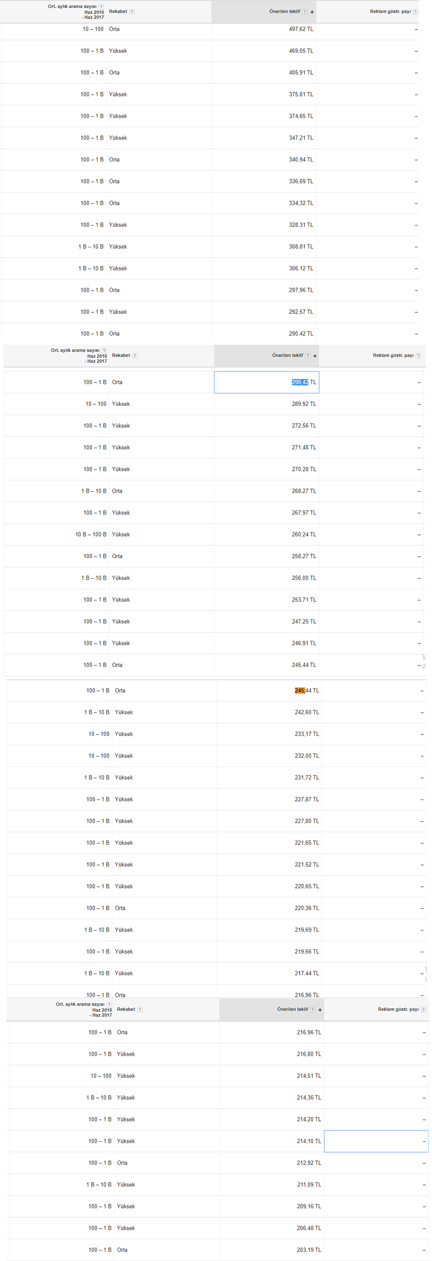Toggle sort arrow beside topmost Önerilen teklif
Image resolution: width=432 pixels, height=1261 pixels.
coord(312,12)
